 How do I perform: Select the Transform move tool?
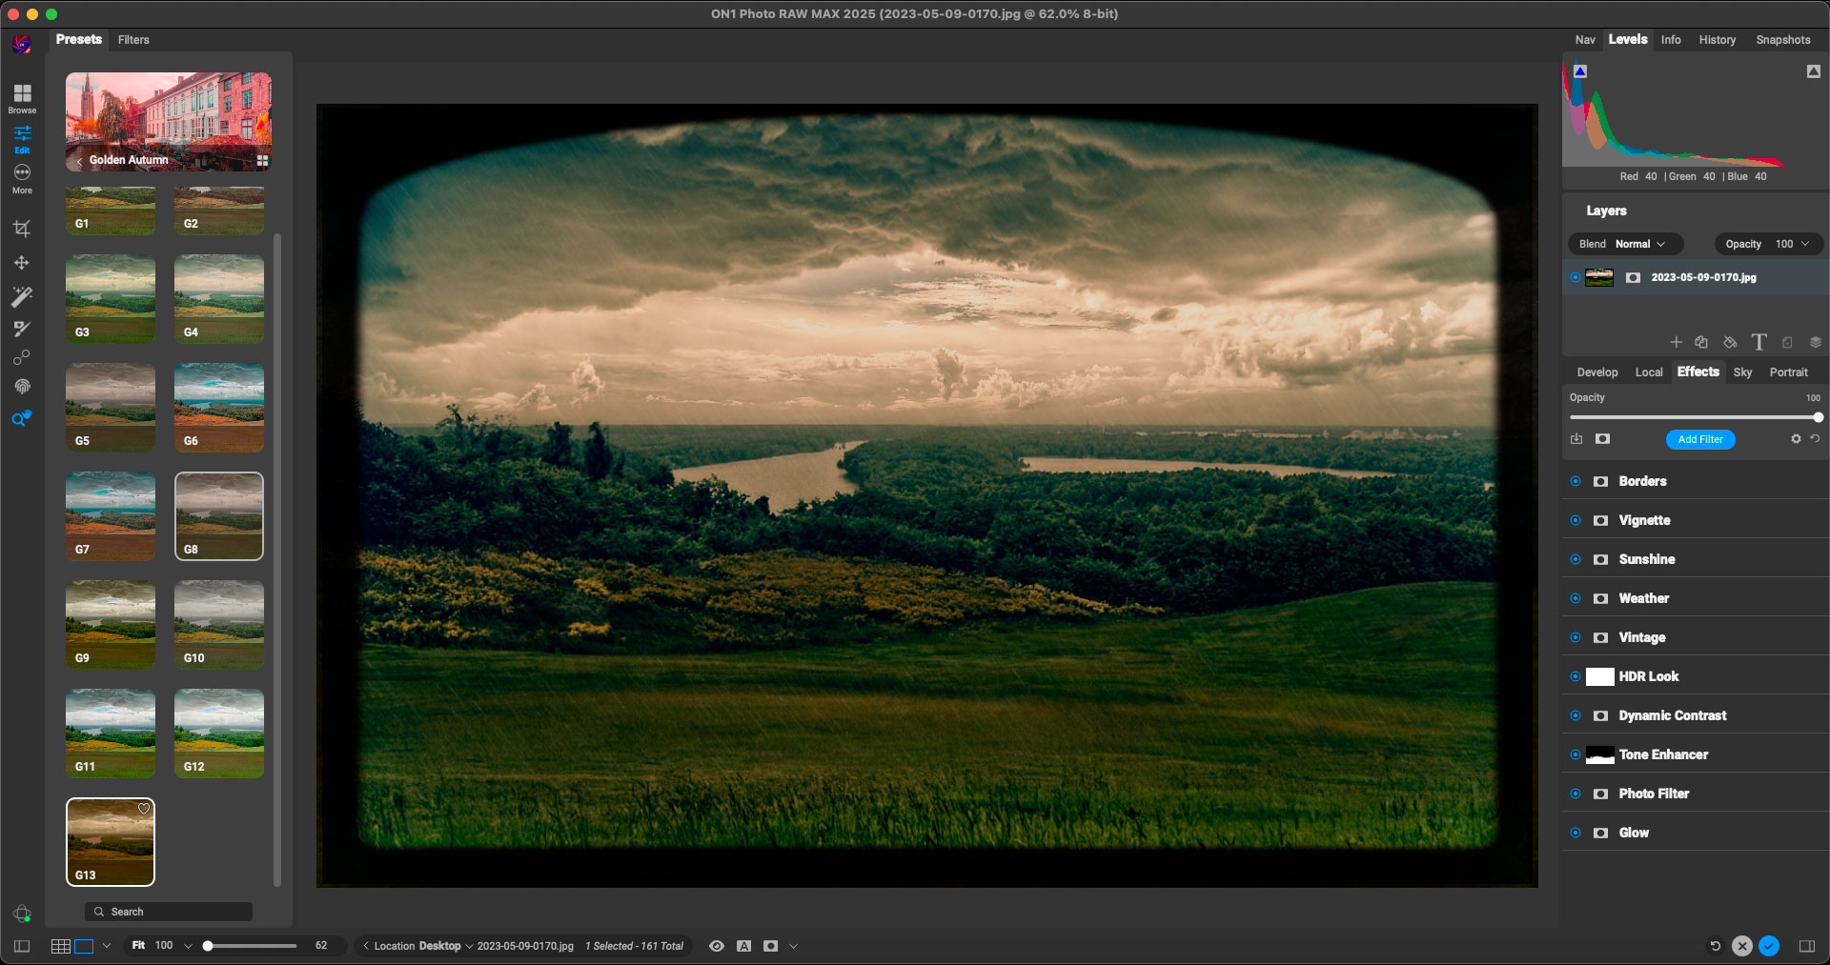(22, 263)
